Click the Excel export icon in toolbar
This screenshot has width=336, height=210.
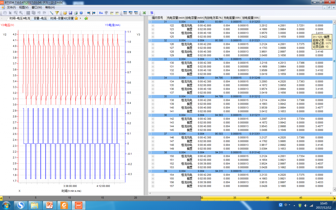tap(144, 13)
